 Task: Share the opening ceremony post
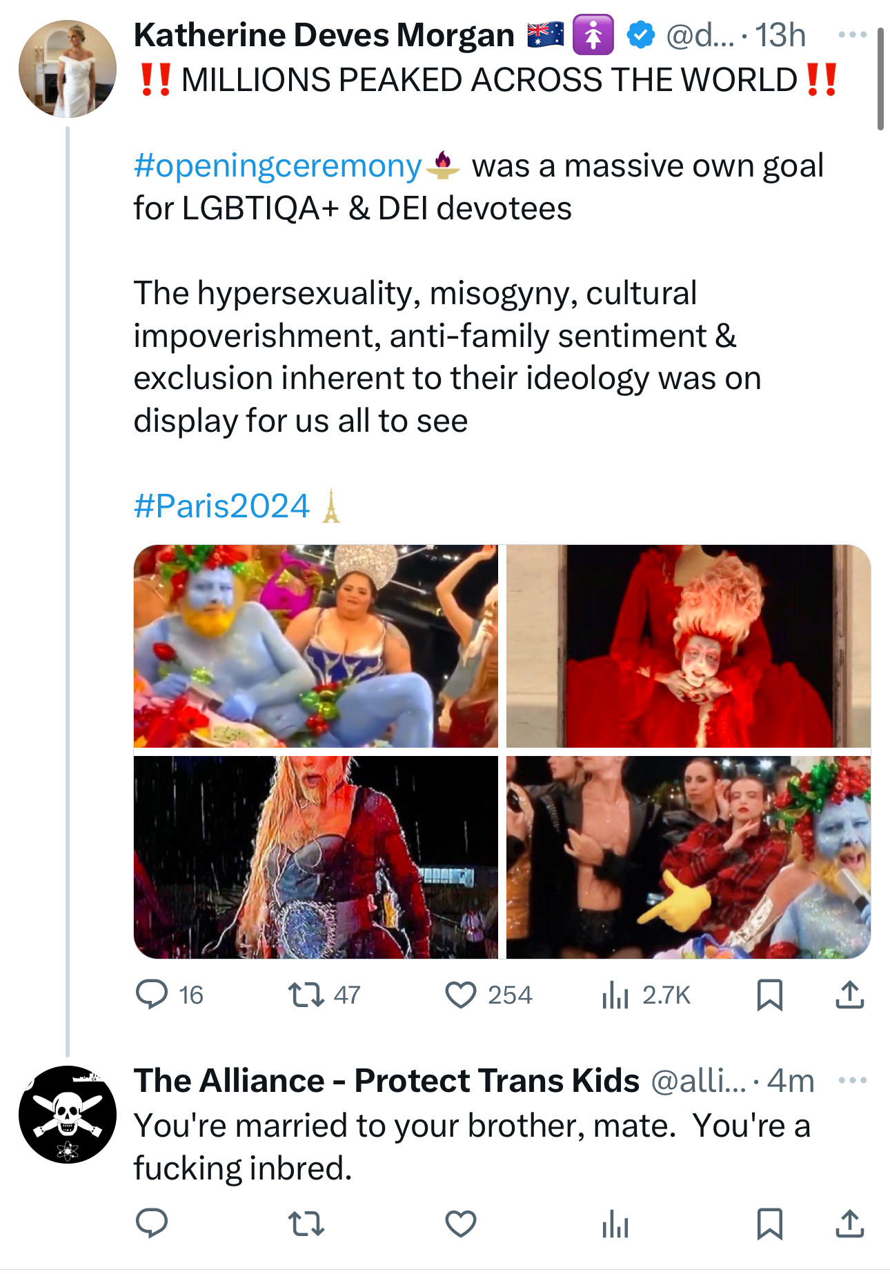pyautogui.click(x=850, y=995)
